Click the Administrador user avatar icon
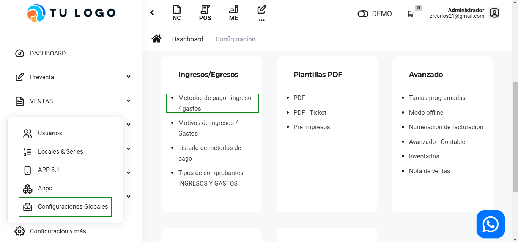Viewport: 518px width, 242px height. click(x=494, y=13)
